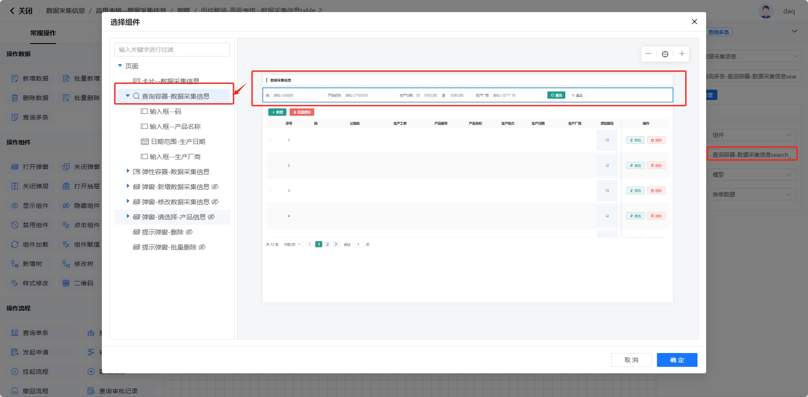Click the keyword filter input field
Viewport: 808px width, 397px height.
pyautogui.click(x=172, y=50)
